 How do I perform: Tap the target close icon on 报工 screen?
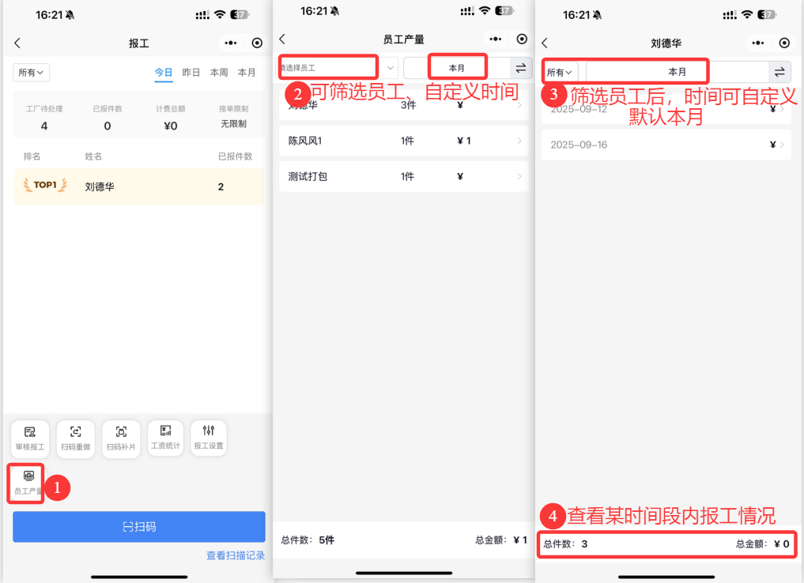(x=258, y=43)
